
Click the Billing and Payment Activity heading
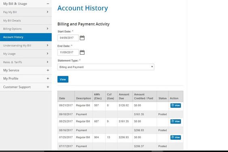point(83,24)
